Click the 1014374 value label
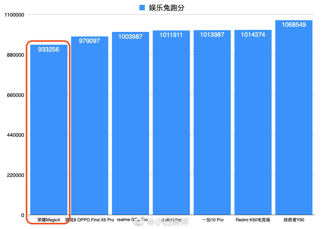 (253, 34)
